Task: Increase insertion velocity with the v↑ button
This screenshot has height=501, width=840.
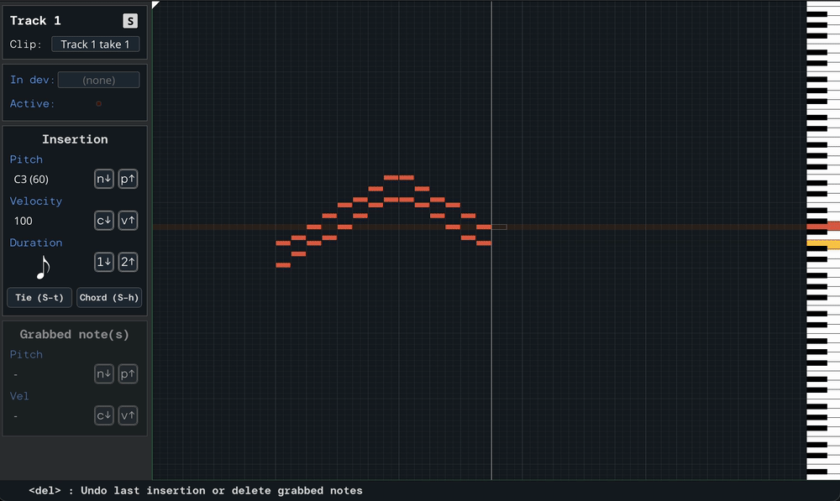Action: [x=128, y=221]
